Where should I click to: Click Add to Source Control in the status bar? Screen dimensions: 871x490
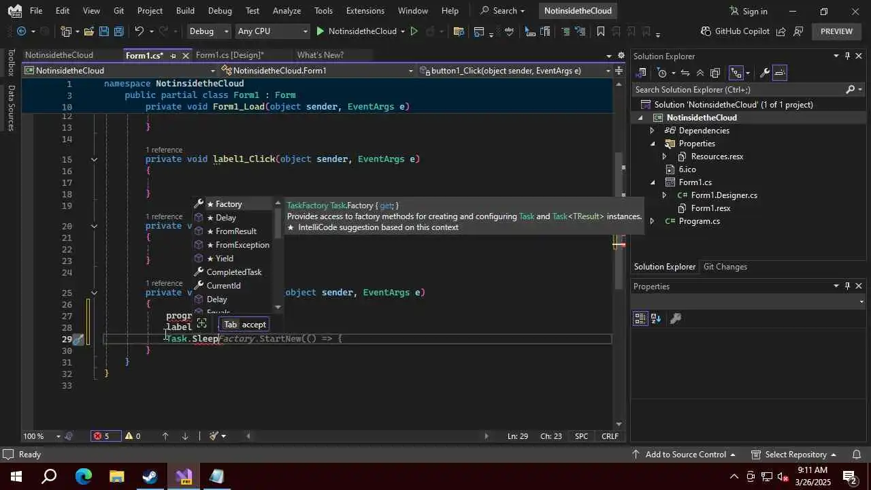tap(683, 455)
